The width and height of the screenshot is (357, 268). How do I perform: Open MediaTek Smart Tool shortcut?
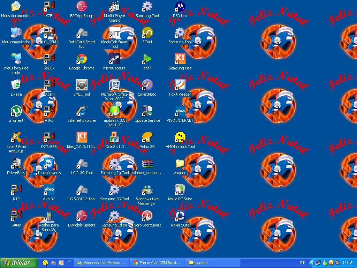114,33
